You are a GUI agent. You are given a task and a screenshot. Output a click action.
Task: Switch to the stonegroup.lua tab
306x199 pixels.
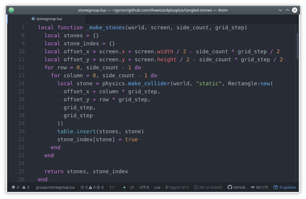[47, 19]
